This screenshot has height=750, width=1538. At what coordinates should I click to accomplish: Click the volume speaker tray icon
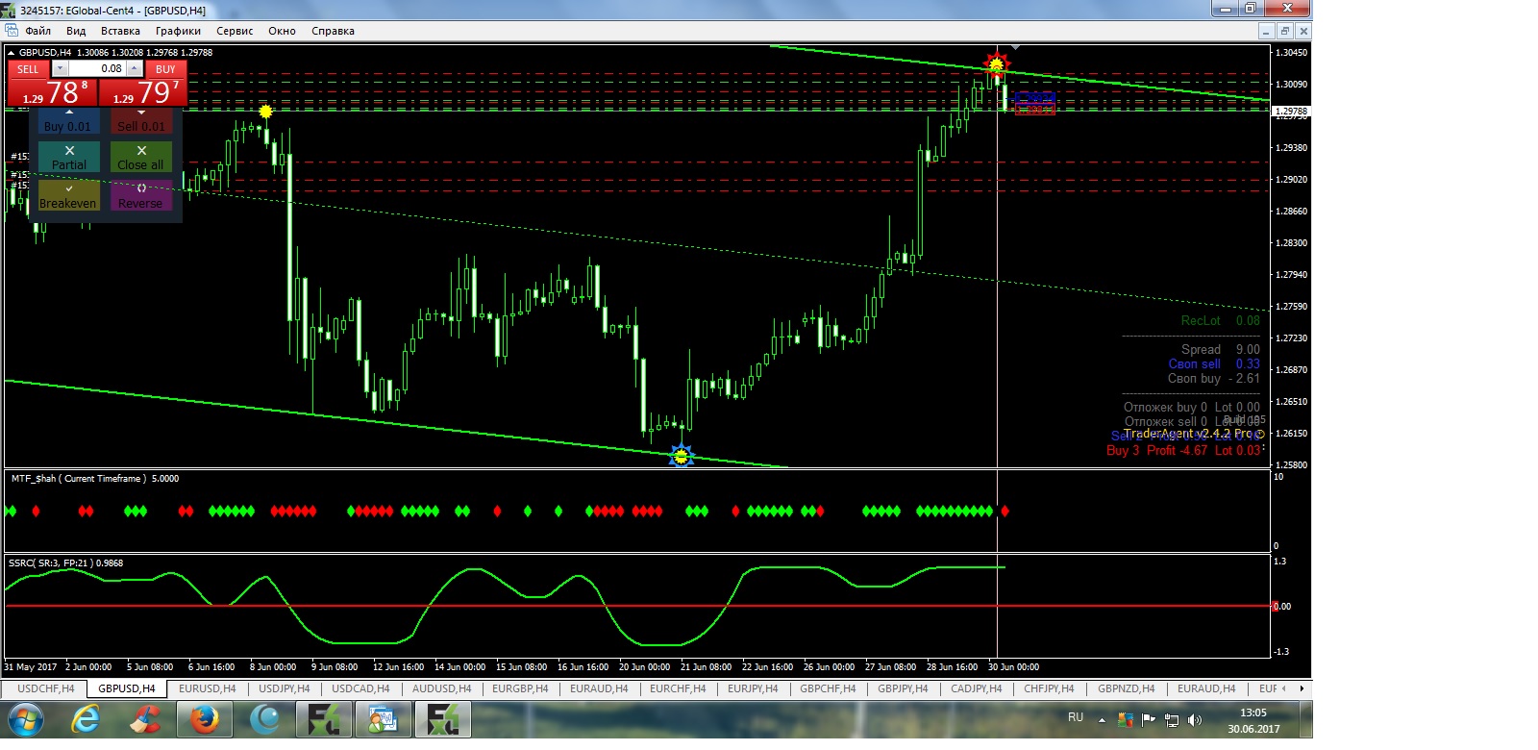click(1195, 719)
